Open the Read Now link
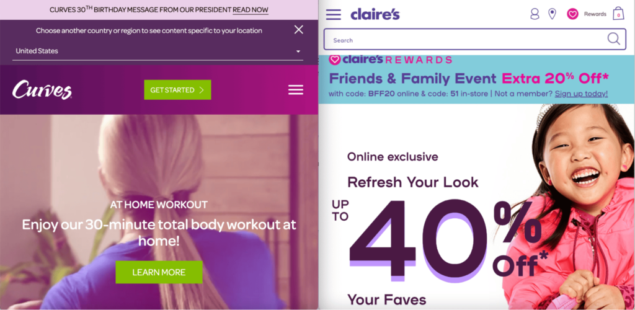This screenshot has height=310, width=635. 251,10
